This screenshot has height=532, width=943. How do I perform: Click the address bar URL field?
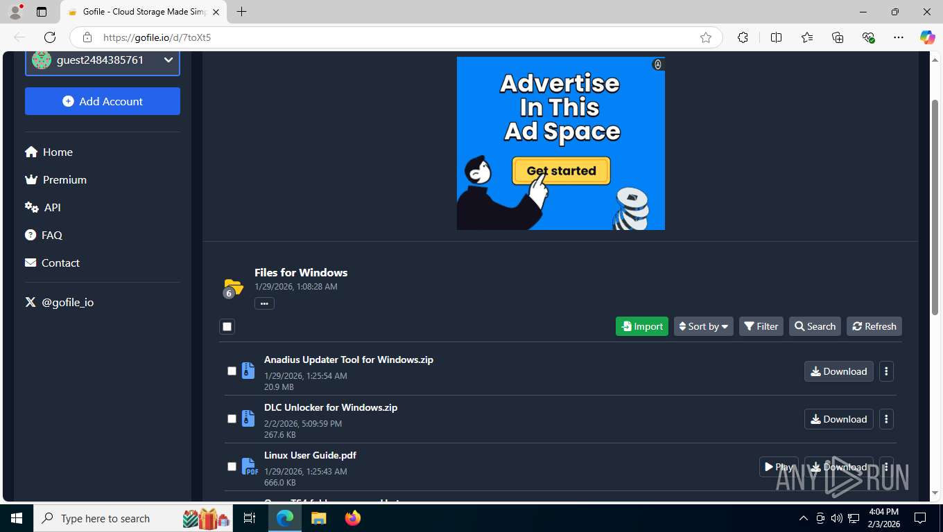click(395, 37)
